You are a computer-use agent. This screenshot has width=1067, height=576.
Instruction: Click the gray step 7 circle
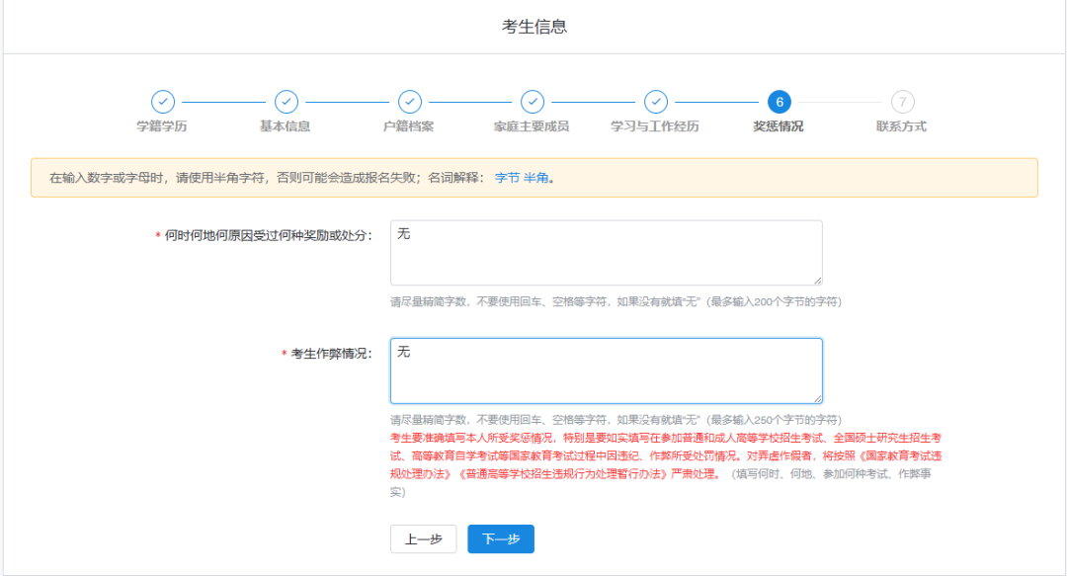click(902, 102)
